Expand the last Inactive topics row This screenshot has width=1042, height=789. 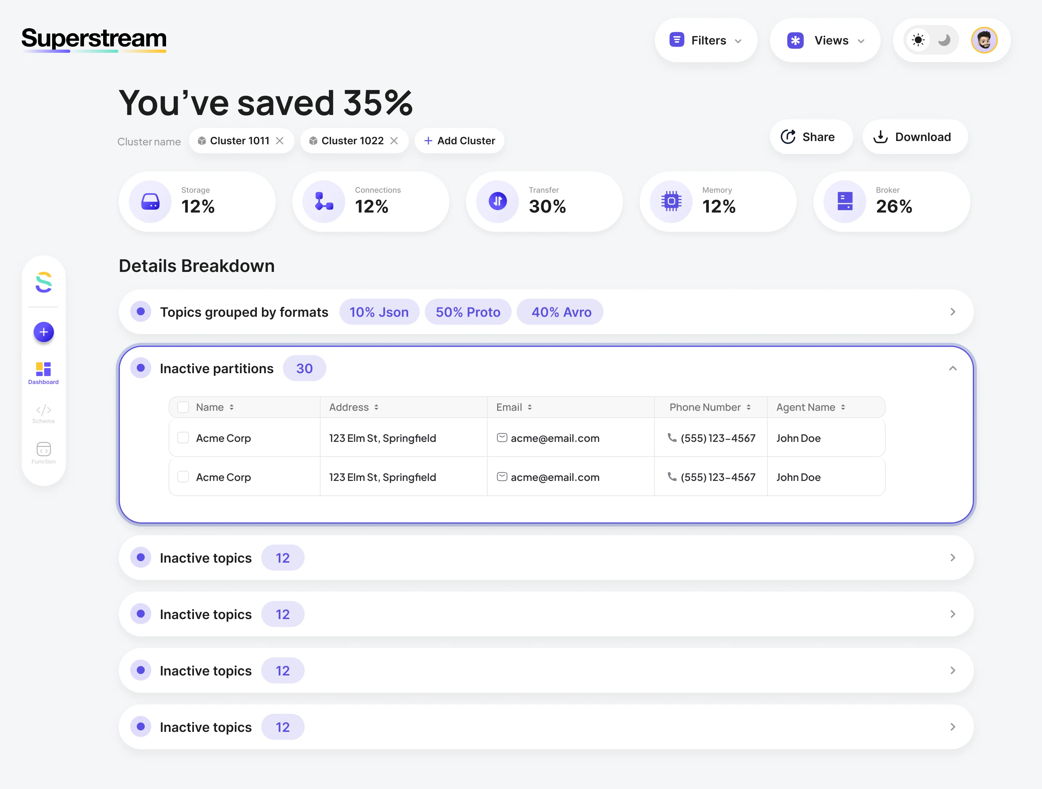(953, 727)
